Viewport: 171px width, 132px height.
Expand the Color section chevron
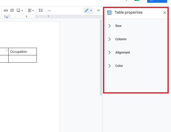click(x=110, y=66)
